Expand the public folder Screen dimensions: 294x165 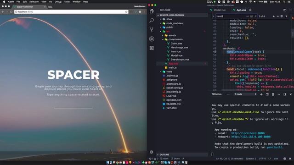pos(160,27)
